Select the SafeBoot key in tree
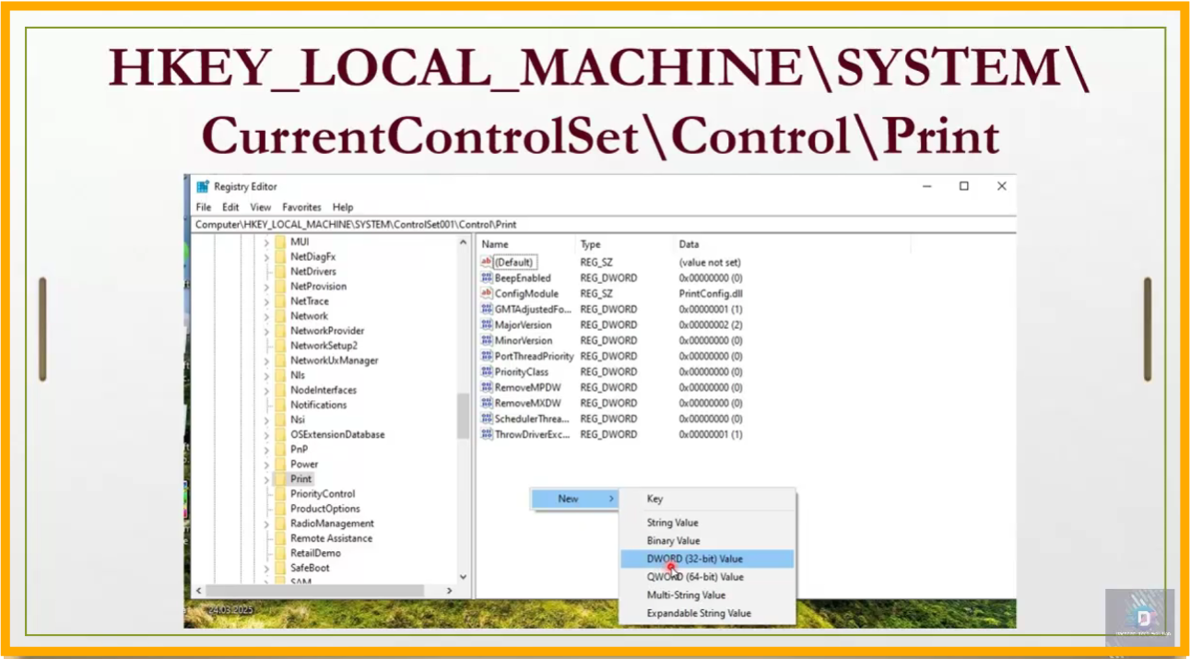Screen dimensions: 1190x659 tap(310, 568)
